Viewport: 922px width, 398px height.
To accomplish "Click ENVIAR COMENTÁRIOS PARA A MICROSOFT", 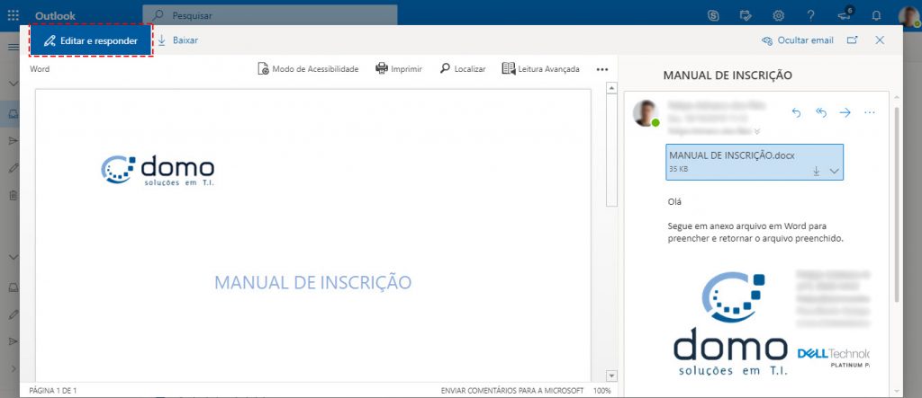I will click(511, 391).
